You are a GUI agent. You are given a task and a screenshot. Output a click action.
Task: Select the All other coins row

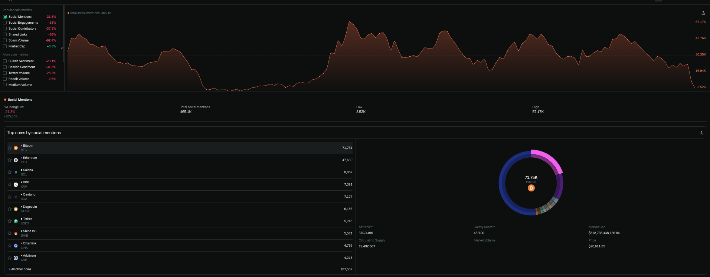(180, 269)
